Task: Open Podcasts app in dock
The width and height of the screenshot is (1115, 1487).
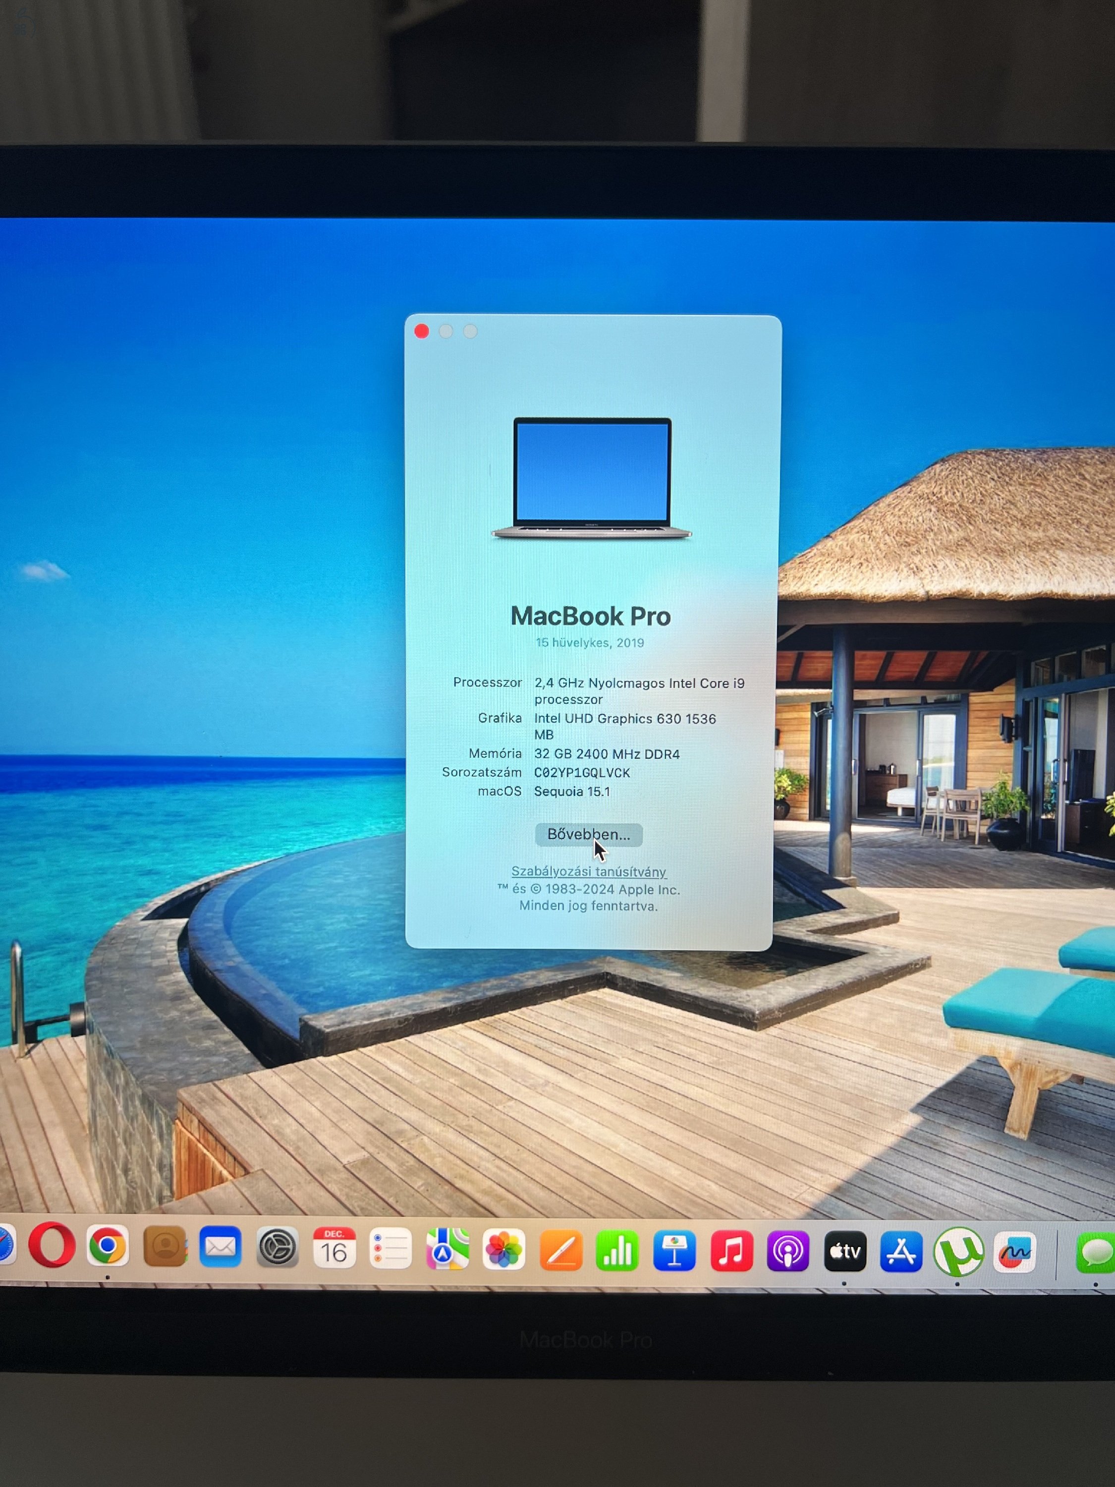Action: click(788, 1253)
